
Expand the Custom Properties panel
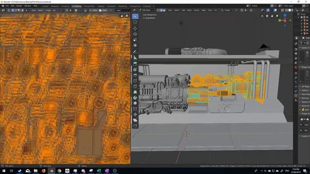pyautogui.click(x=305, y=136)
